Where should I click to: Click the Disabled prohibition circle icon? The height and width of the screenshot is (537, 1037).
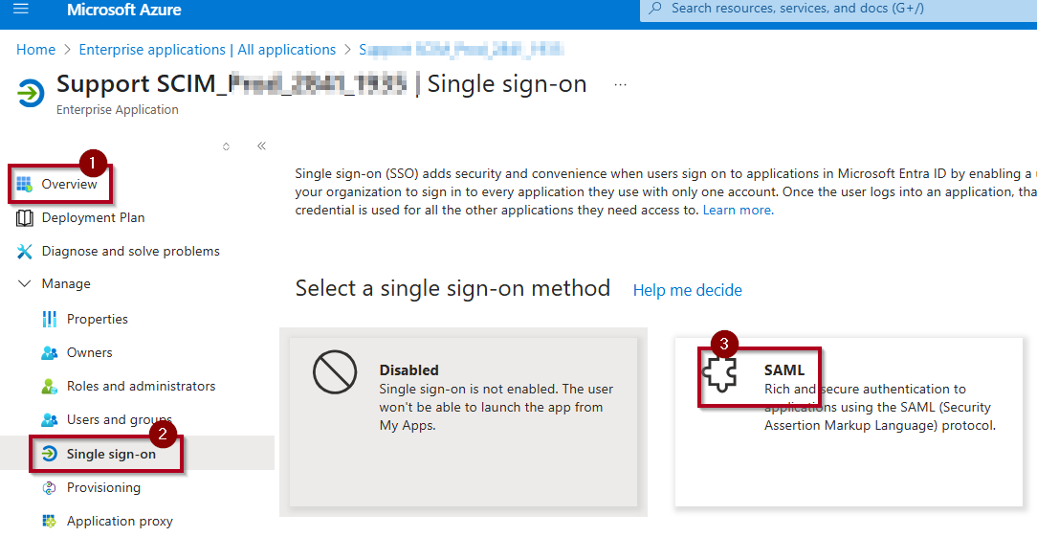[x=335, y=371]
